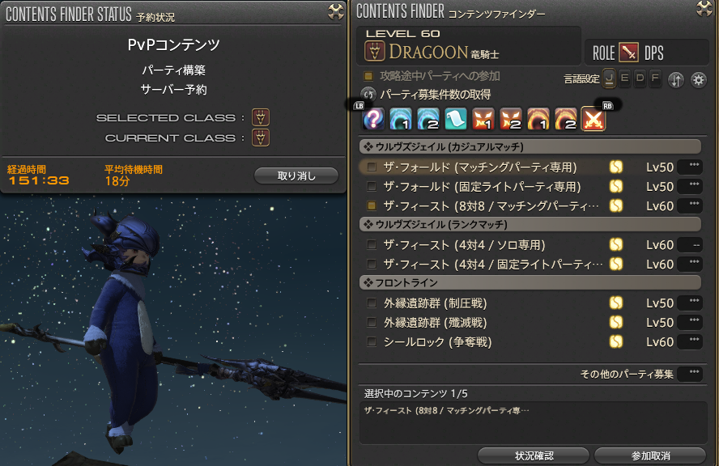Toggle the J language setting button

click(609, 78)
